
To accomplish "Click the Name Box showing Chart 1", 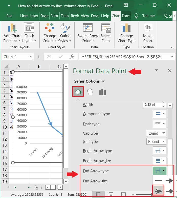I will pyautogui.click(x=15, y=57).
